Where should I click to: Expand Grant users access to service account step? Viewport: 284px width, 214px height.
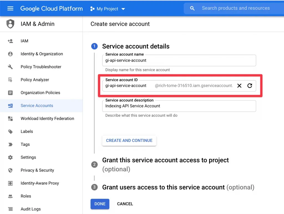pos(178,187)
